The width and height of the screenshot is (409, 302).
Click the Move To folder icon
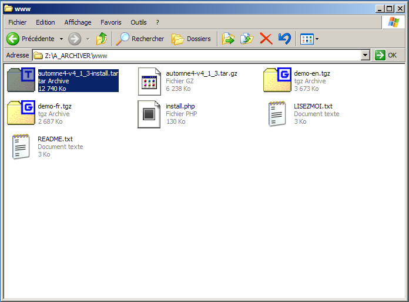coord(228,39)
